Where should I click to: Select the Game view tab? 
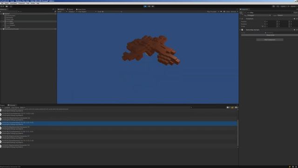(61, 9)
